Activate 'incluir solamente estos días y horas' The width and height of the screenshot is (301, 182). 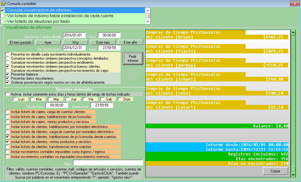(x=7, y=94)
